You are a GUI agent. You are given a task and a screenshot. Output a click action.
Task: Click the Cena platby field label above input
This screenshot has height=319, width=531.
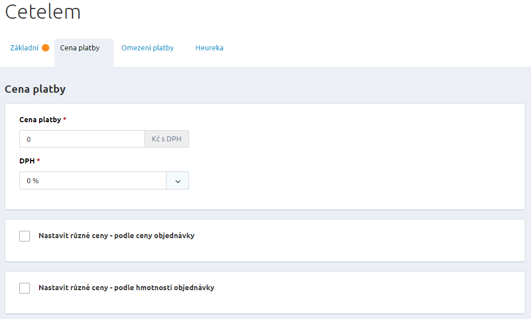click(x=40, y=120)
